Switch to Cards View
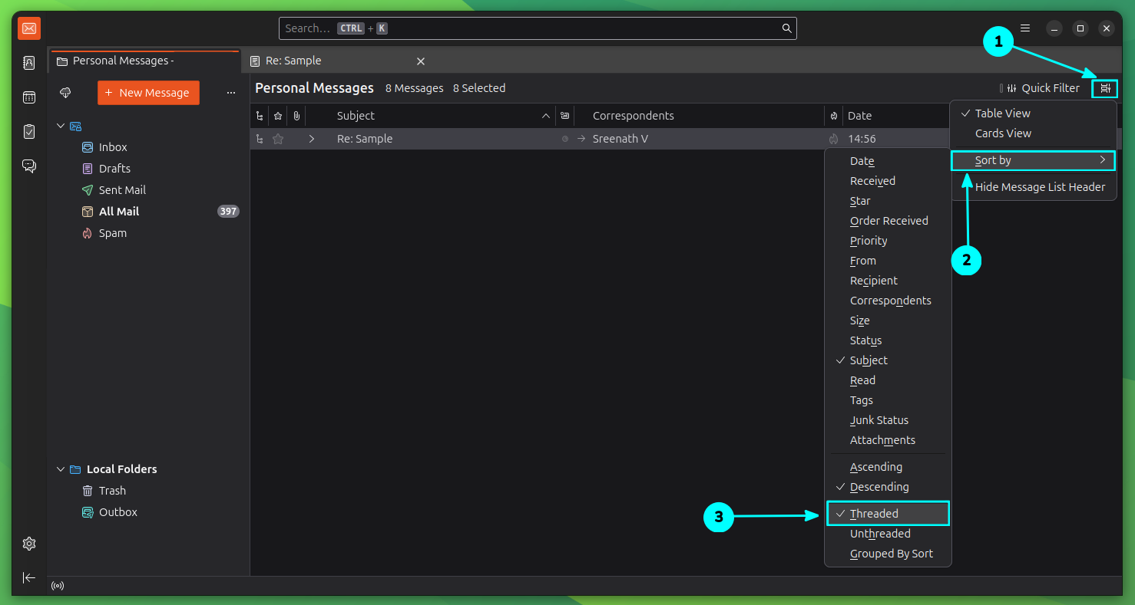The image size is (1135, 605). click(x=1003, y=133)
